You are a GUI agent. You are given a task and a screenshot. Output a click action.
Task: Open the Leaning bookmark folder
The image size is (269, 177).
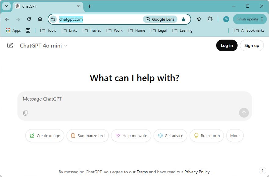pyautogui.click(x=183, y=30)
